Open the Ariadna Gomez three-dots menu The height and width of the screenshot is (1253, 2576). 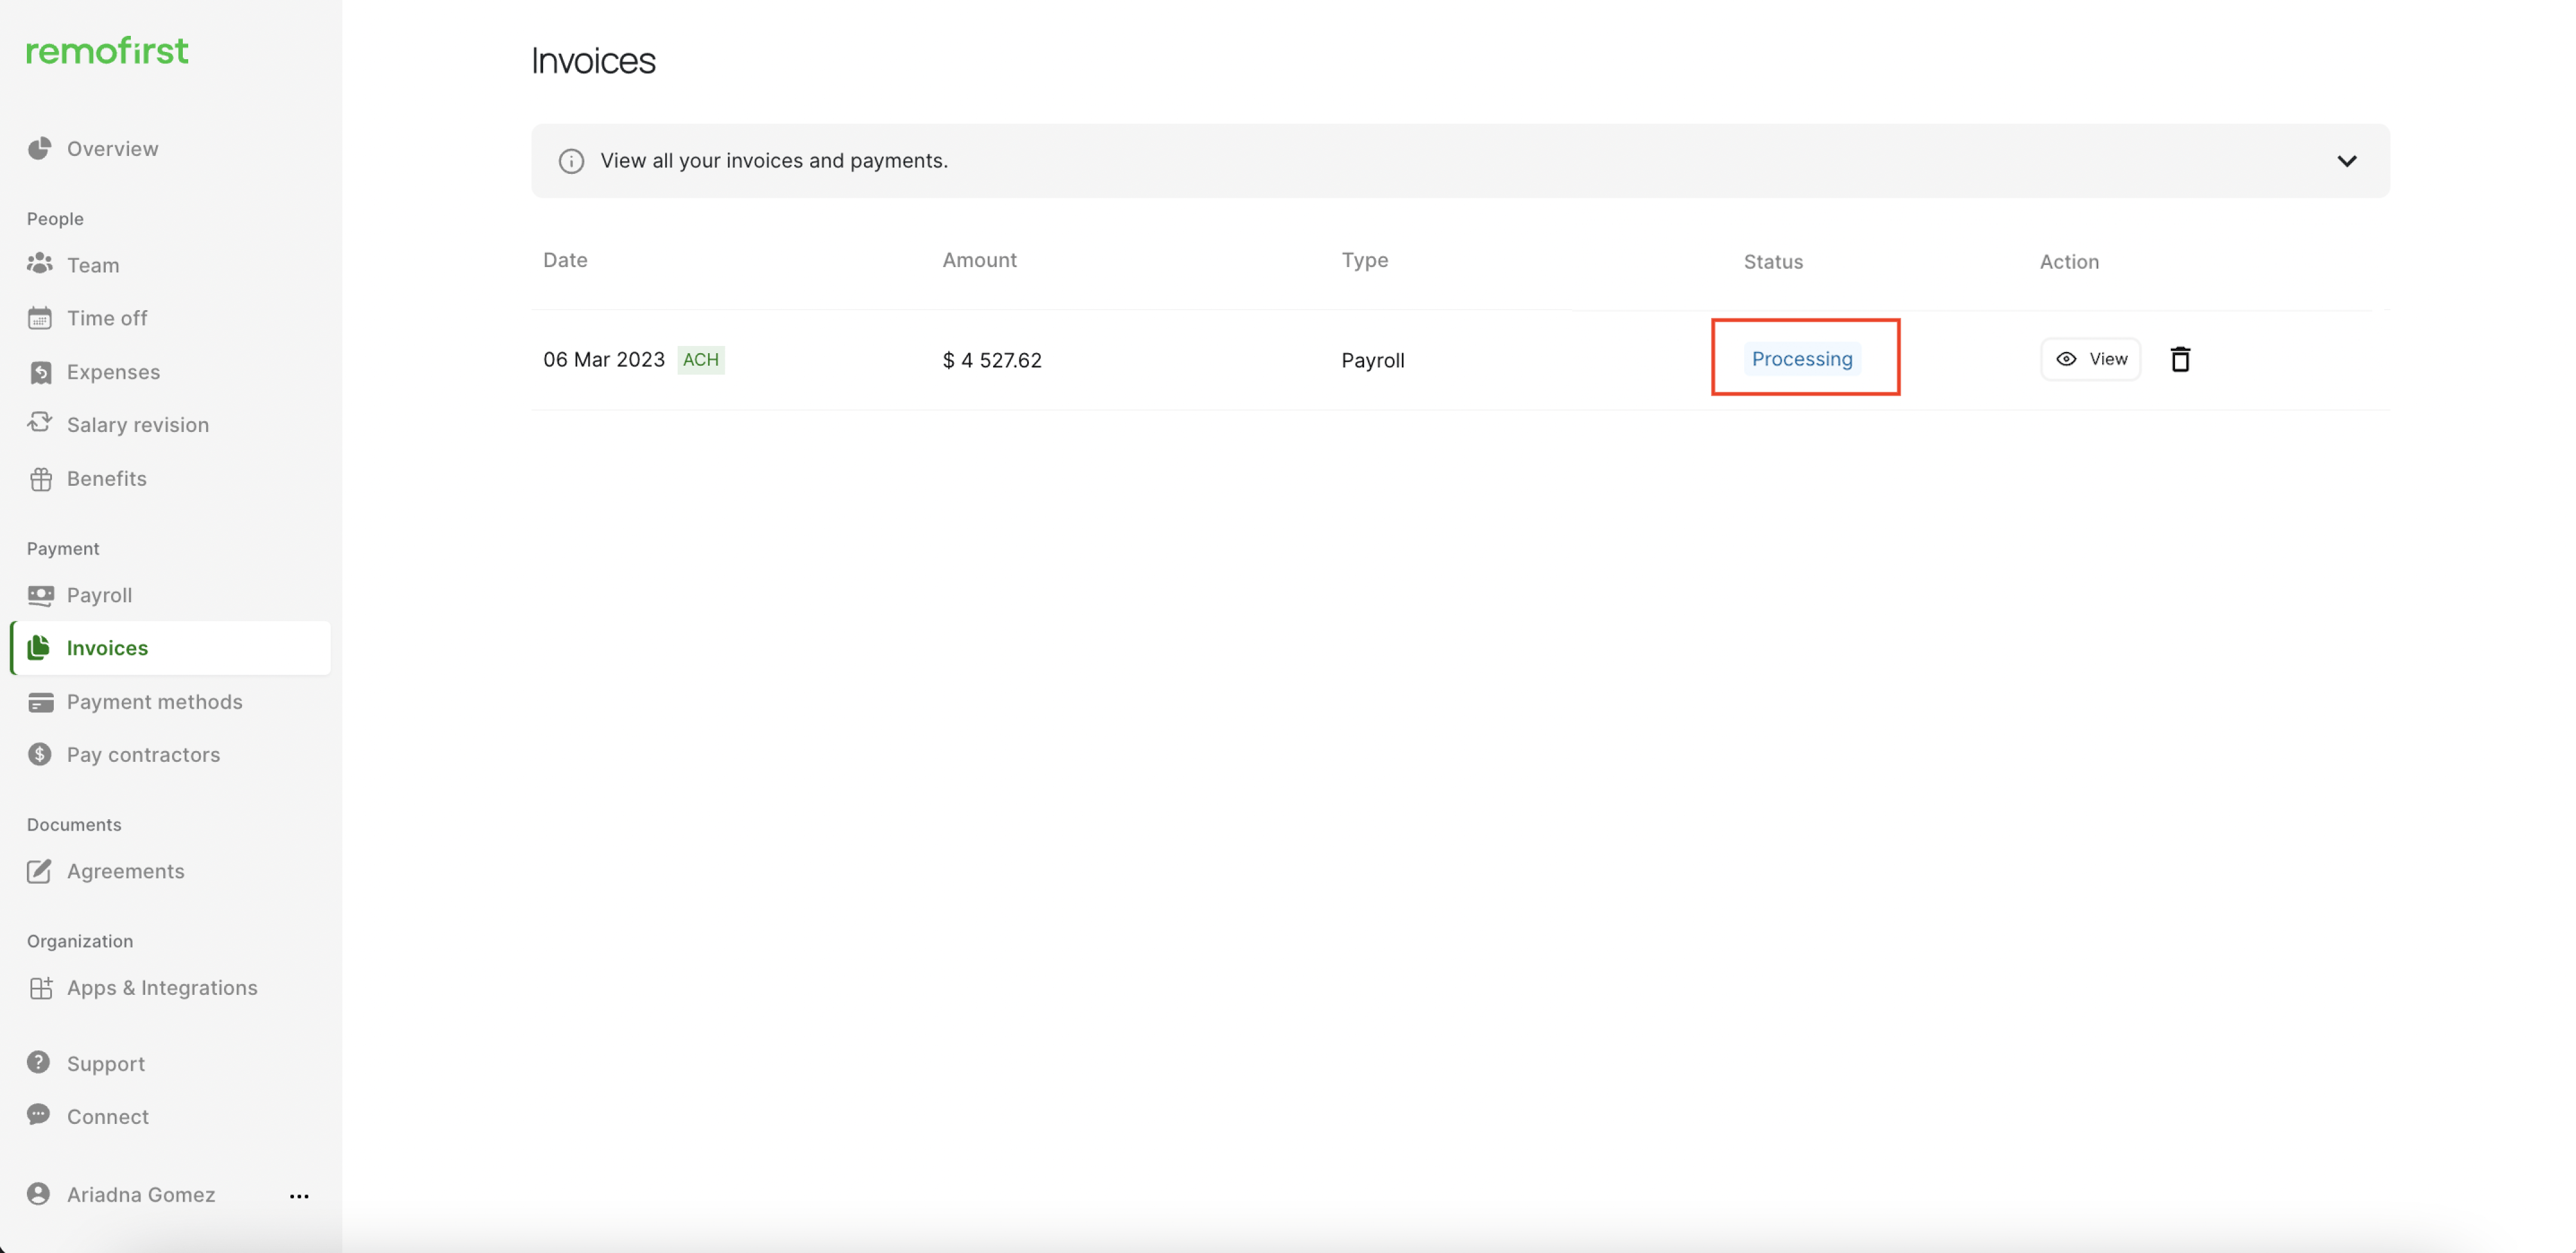pyautogui.click(x=299, y=1196)
